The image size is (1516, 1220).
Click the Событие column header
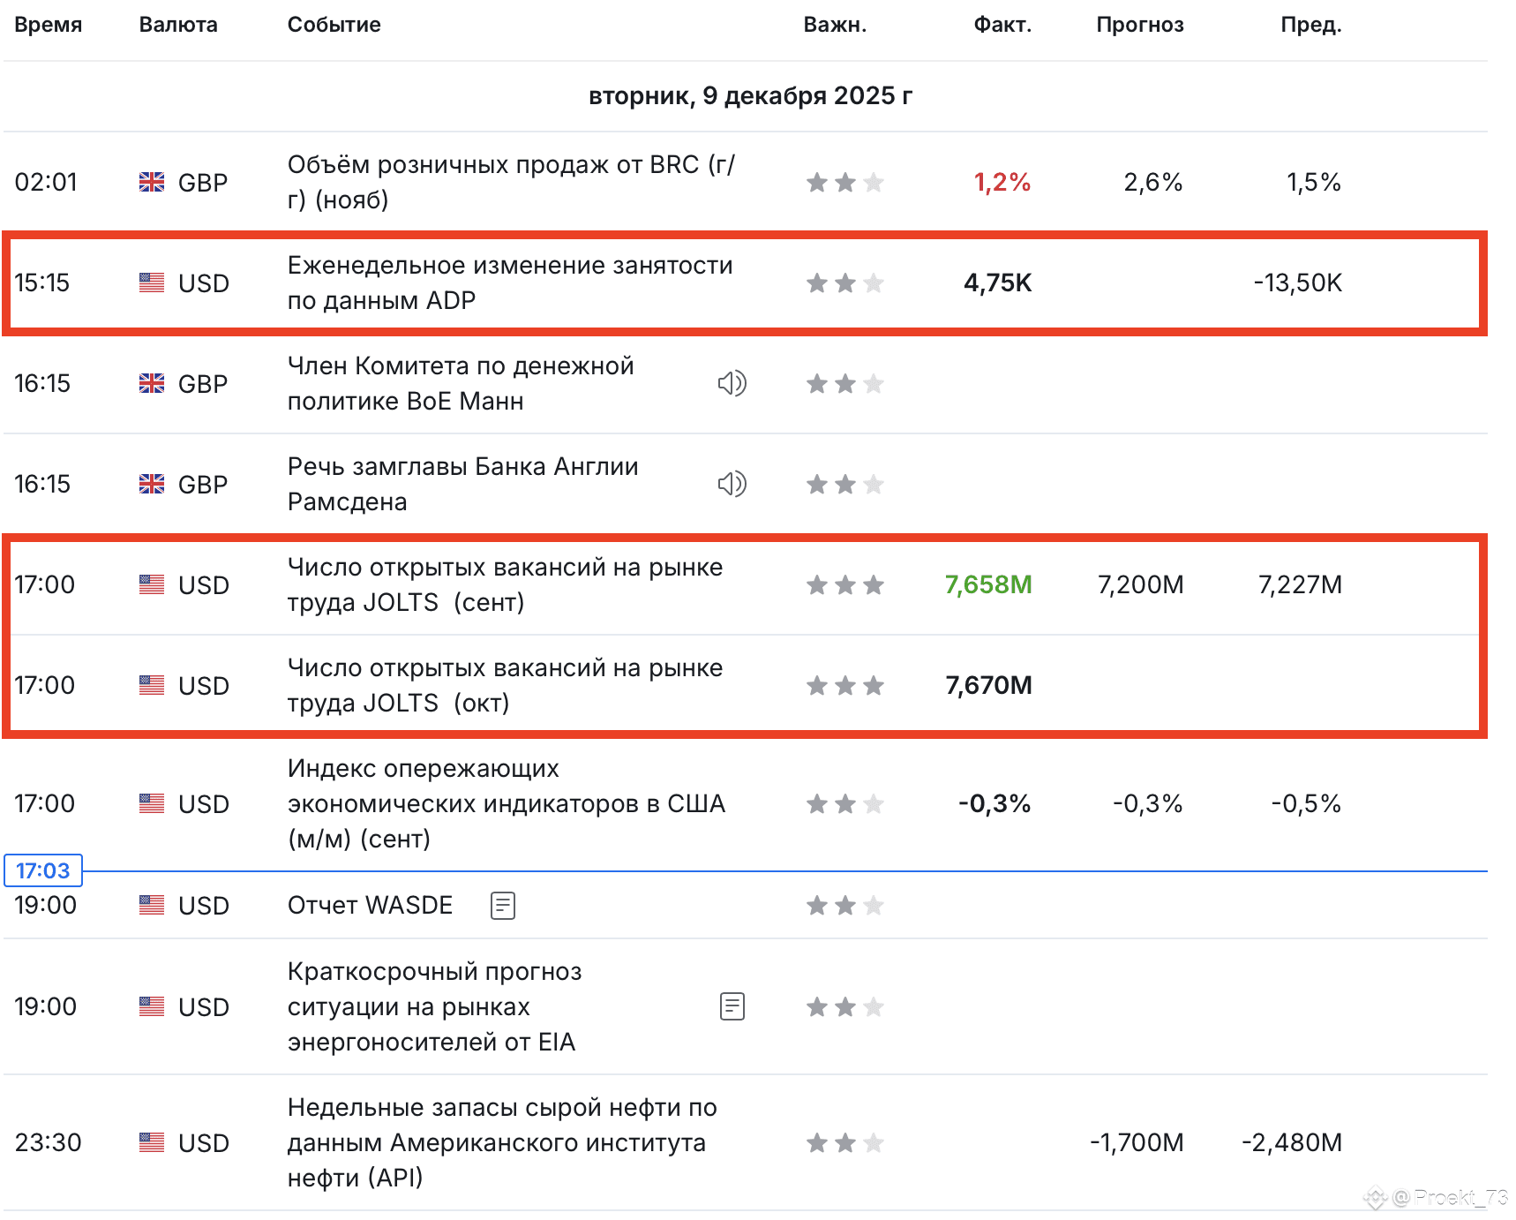[334, 25]
